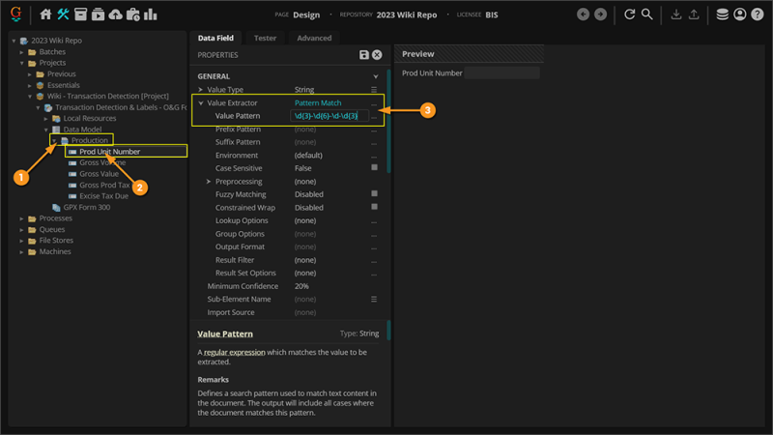This screenshot has width=773, height=435.
Task: Click the refresh icon
Action: click(629, 14)
